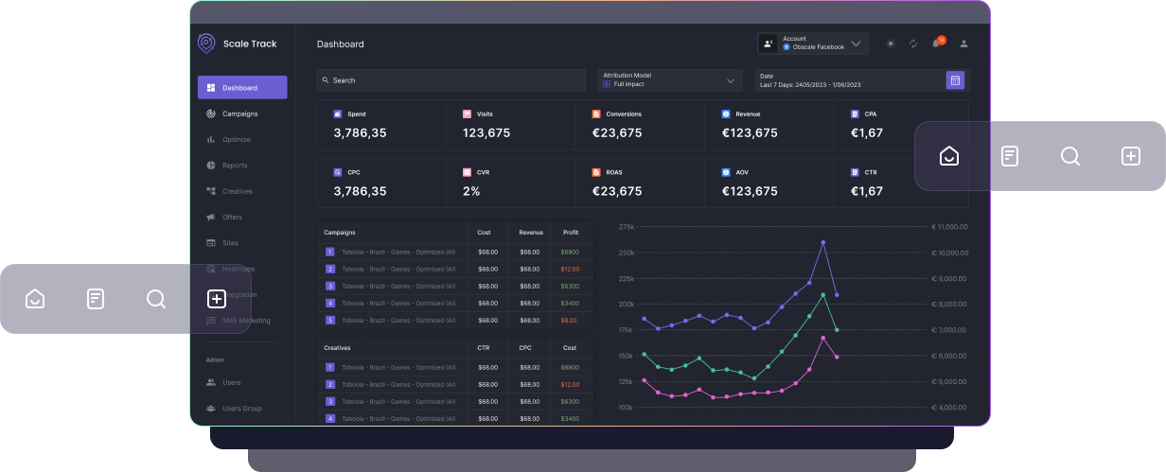
Task: Click into the Search input field
Action: (x=450, y=80)
